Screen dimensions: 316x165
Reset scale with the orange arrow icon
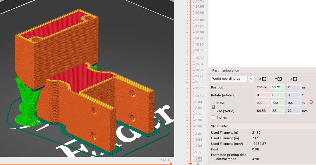tap(311, 102)
